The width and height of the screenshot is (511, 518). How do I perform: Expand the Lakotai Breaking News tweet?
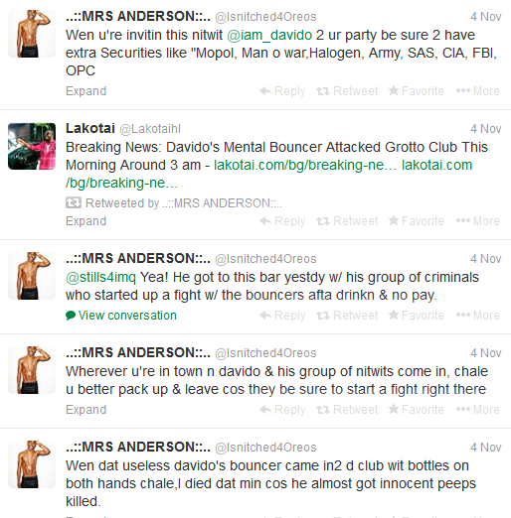85,221
